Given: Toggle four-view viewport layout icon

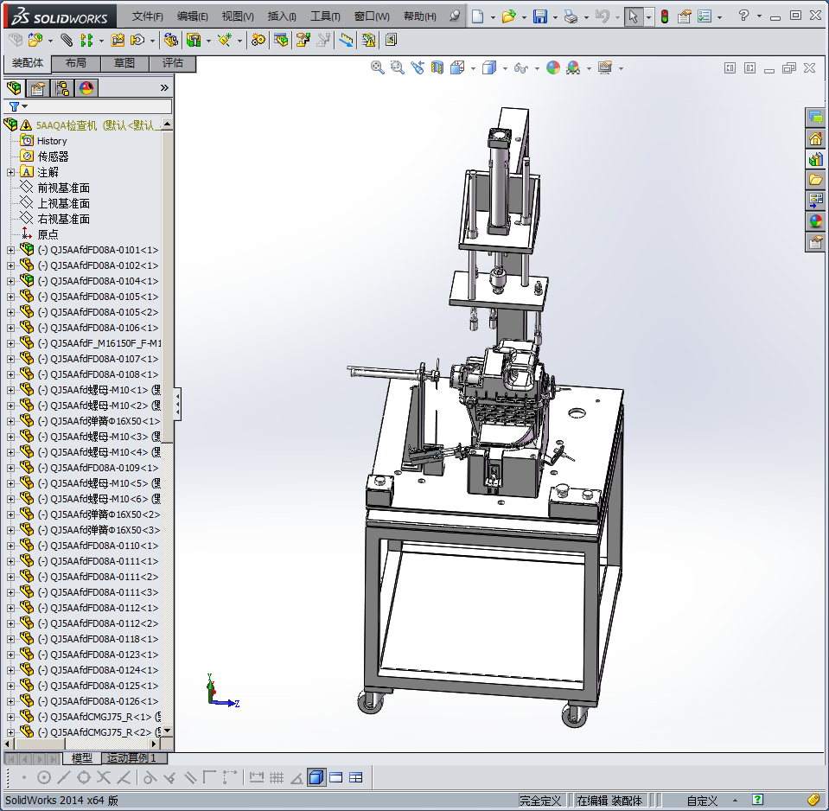Looking at the screenshot, I should [356, 777].
